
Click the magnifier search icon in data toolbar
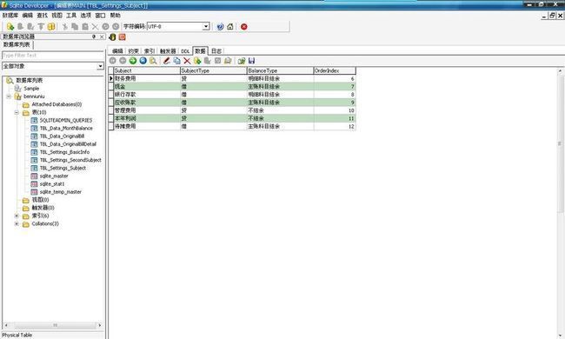pos(153,61)
